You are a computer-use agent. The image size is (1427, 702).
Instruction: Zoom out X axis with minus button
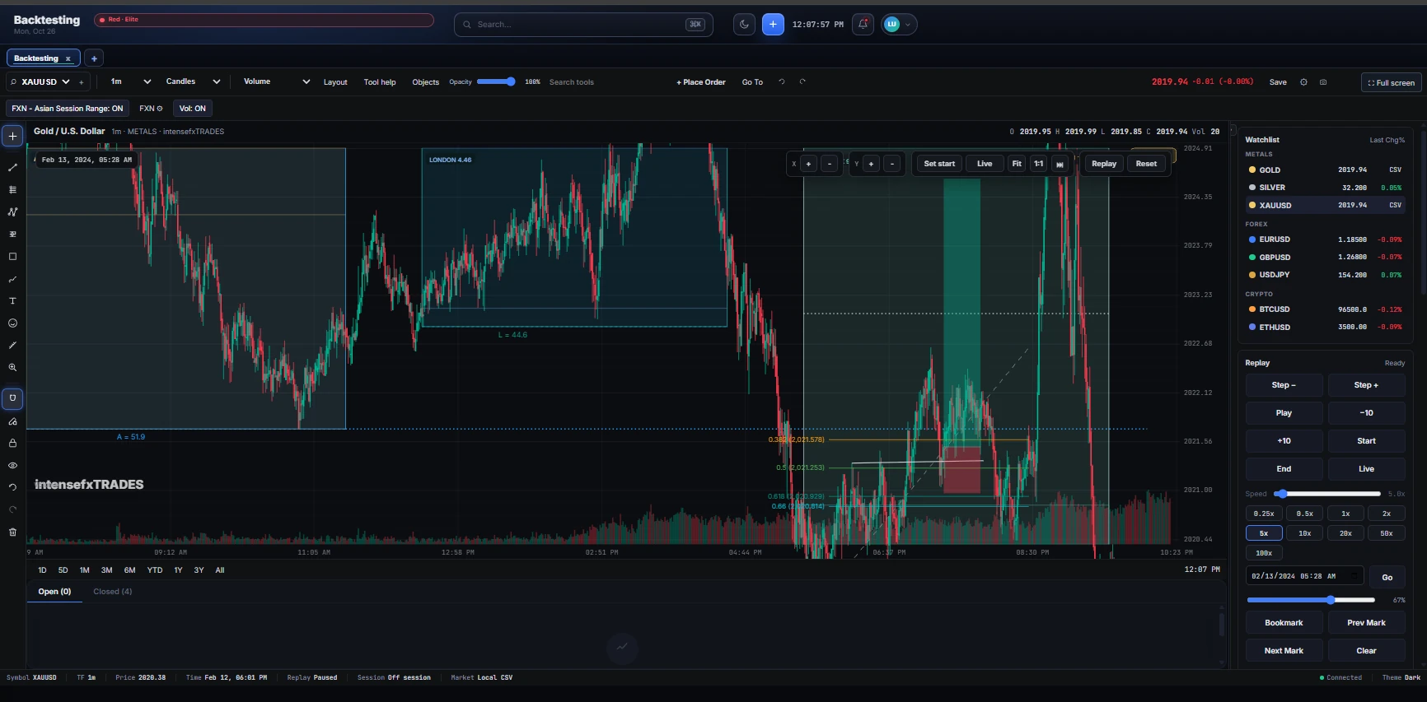[830, 164]
